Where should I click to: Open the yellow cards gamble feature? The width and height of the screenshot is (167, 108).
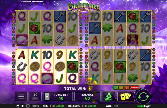[x=126, y=96]
